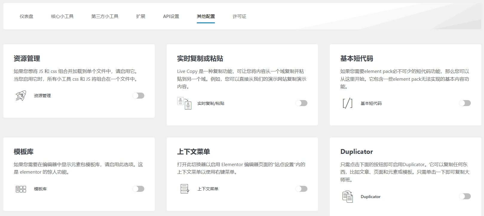The height and width of the screenshot is (216, 484).
Task: Activate the Duplicator toggle switch
Action: click(x=465, y=196)
